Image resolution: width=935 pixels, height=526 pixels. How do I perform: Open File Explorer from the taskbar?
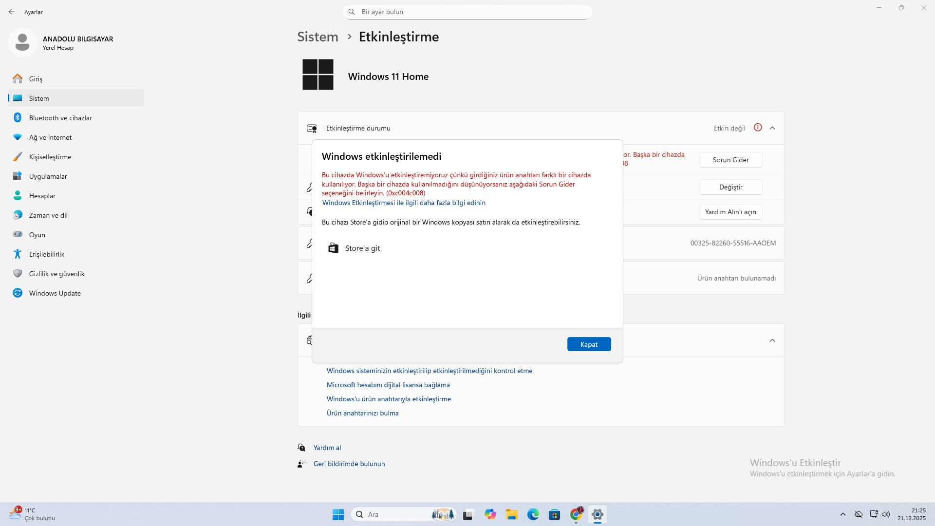coord(511,514)
